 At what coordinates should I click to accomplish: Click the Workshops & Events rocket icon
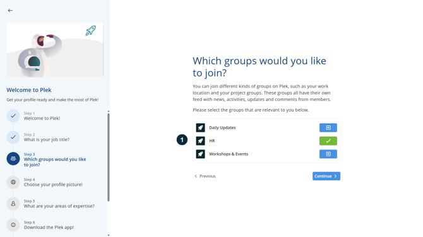click(200, 154)
